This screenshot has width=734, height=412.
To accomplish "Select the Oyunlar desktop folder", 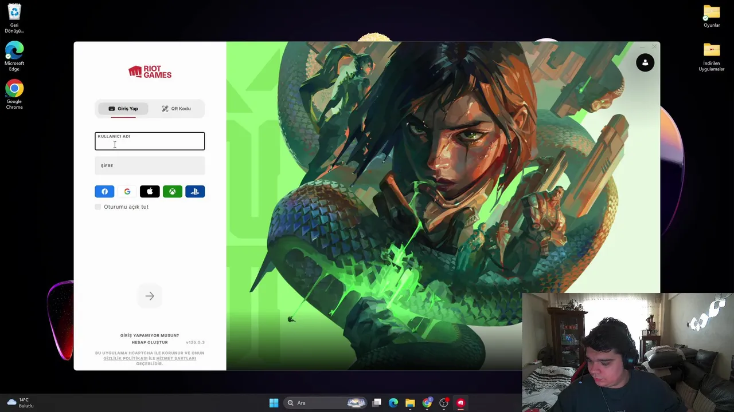I will click(712, 17).
